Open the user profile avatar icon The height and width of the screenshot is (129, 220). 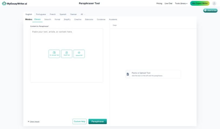[214, 3]
